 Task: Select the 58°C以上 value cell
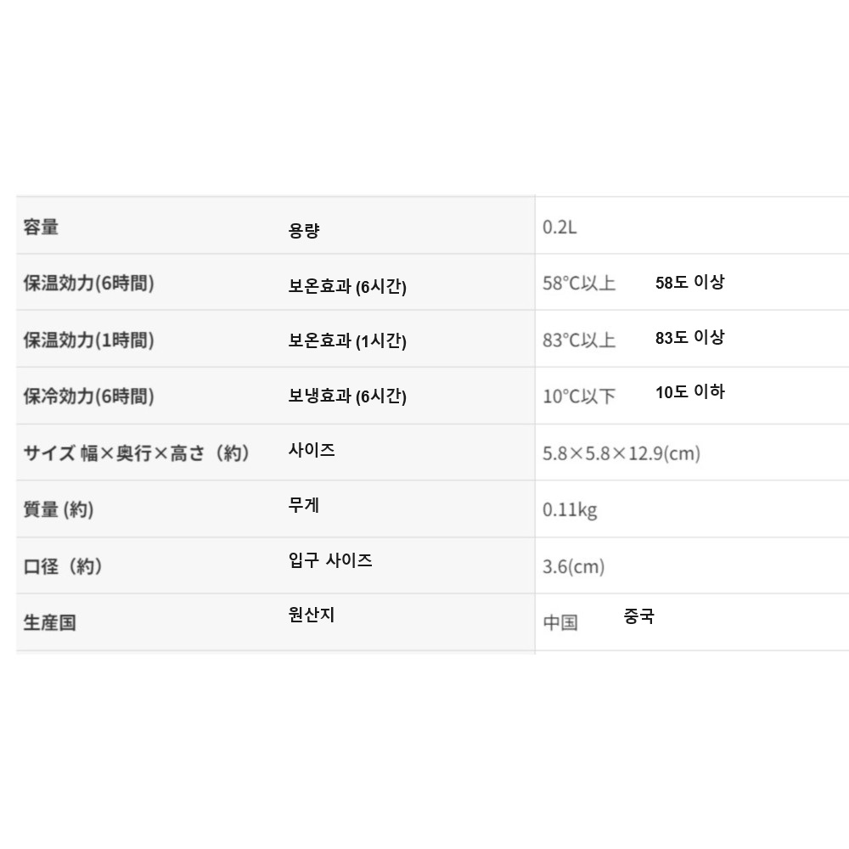click(x=579, y=284)
